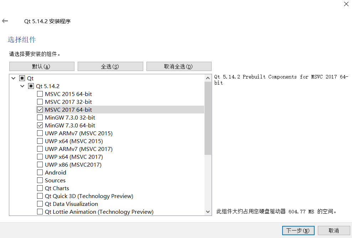
Task: Toggle the top-level Qt tri-state checkbox
Action: point(22,78)
